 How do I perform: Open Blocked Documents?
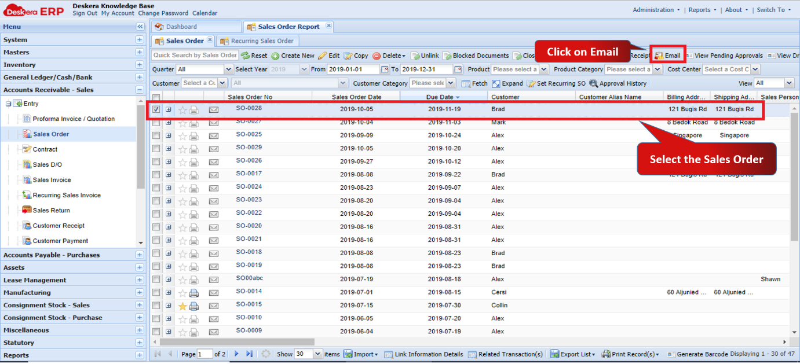click(476, 56)
